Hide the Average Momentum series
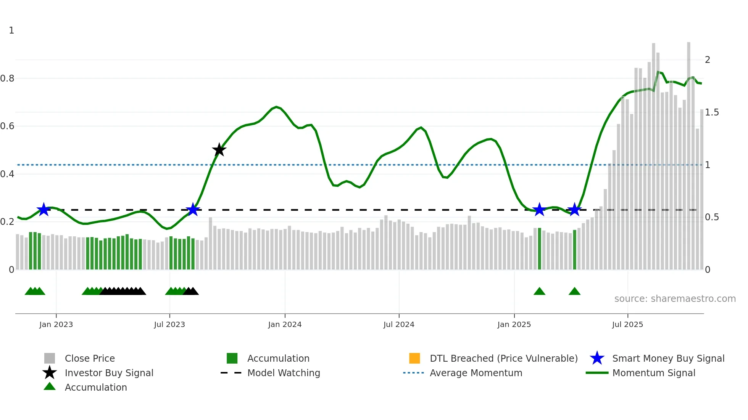The width and height of the screenshot is (748, 420). [x=476, y=373]
